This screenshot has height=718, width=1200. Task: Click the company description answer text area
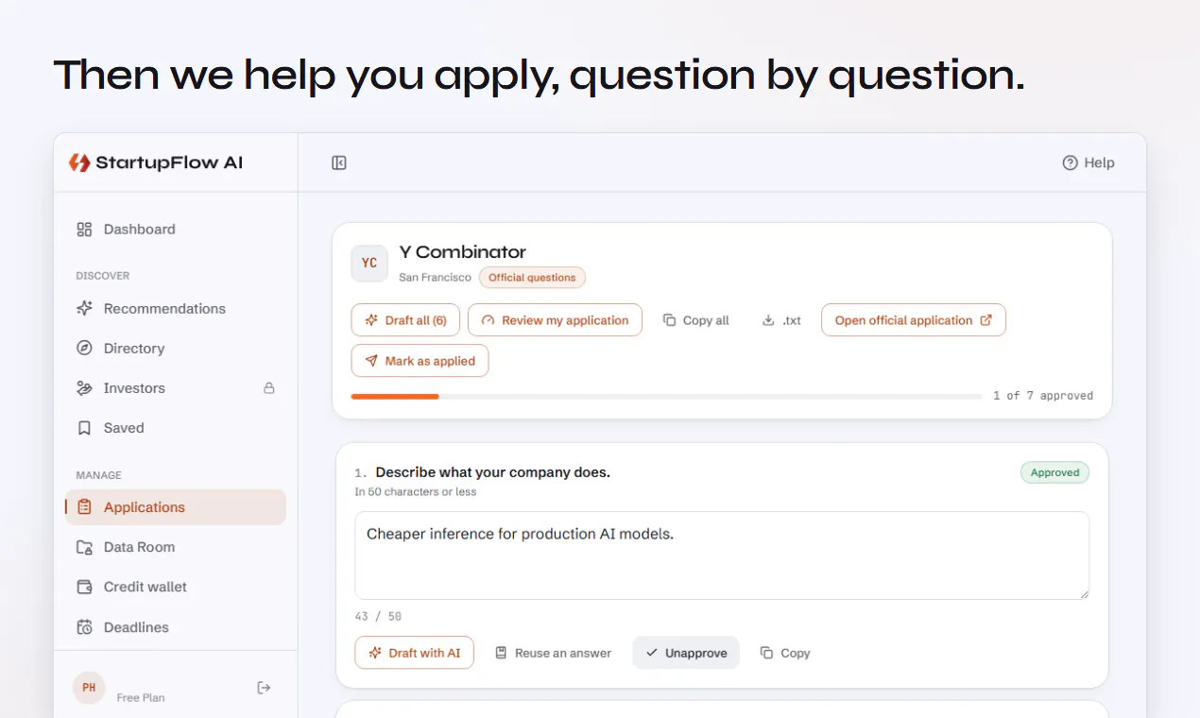point(722,556)
